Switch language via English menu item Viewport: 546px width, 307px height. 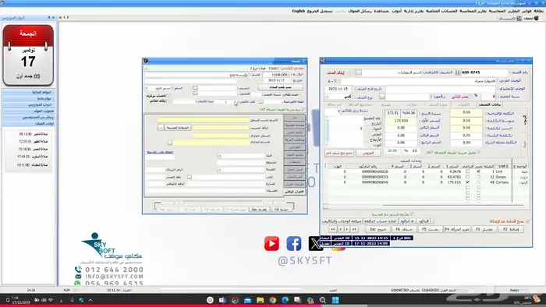click(x=298, y=11)
